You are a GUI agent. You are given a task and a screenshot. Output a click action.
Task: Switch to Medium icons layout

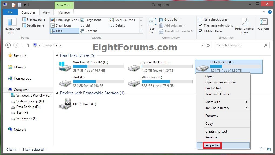[122, 20]
